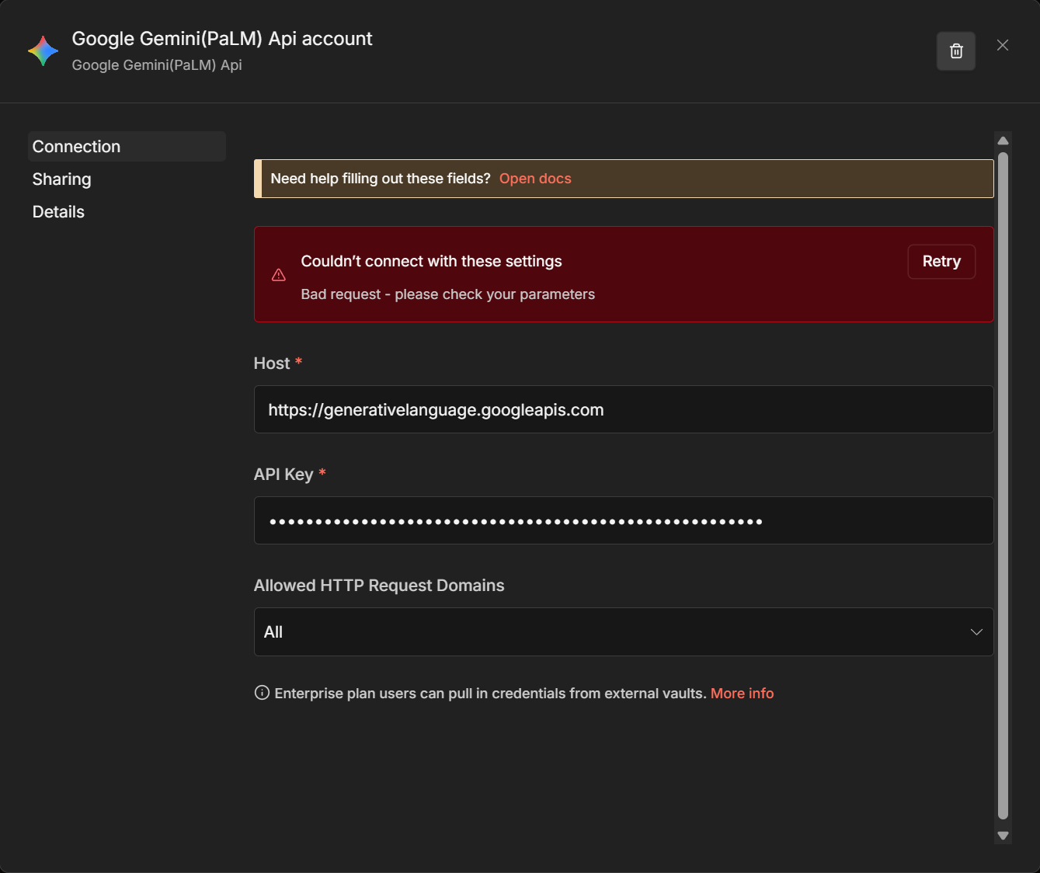Close the credential dialog

pyautogui.click(x=1003, y=45)
